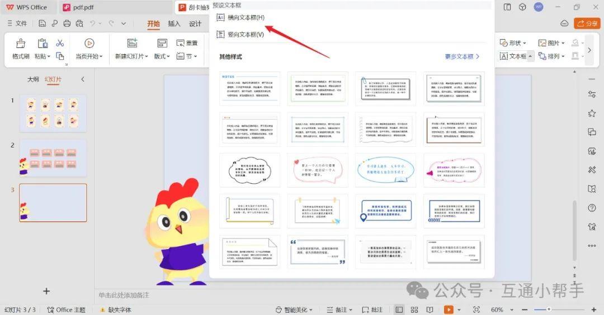Click the play-from-current-slide (当页开始) icon
Viewport: 604px width, 315px height.
89,43
